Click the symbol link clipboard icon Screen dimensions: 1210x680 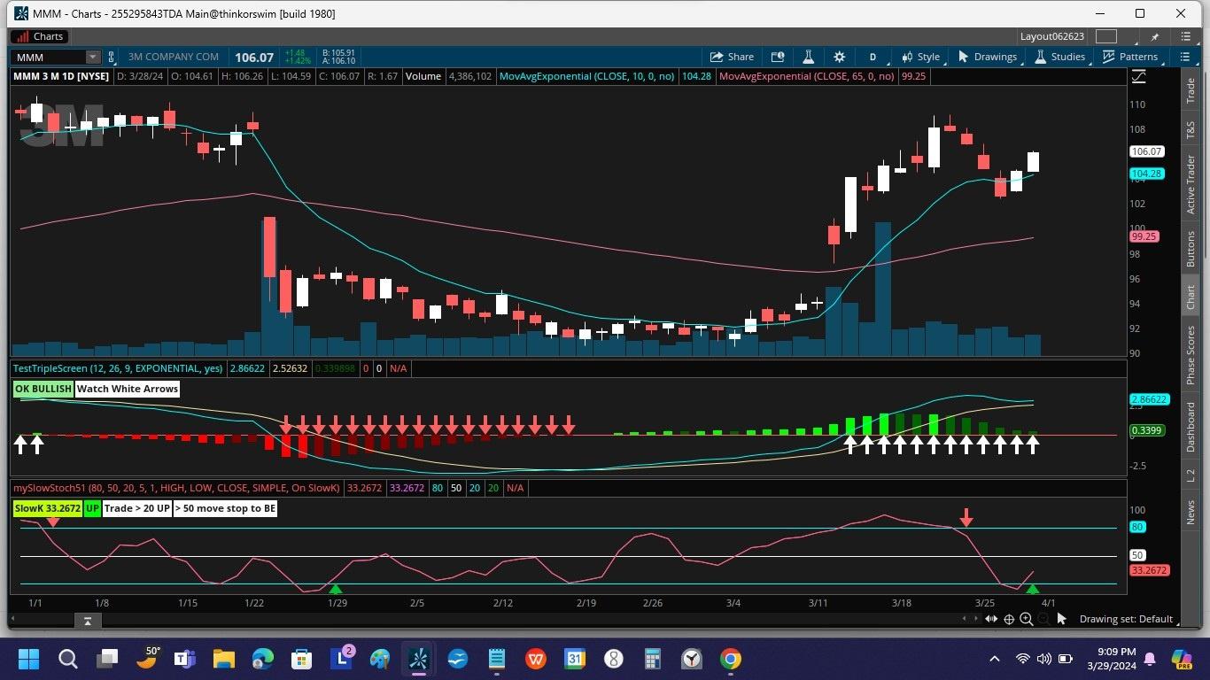[112, 57]
